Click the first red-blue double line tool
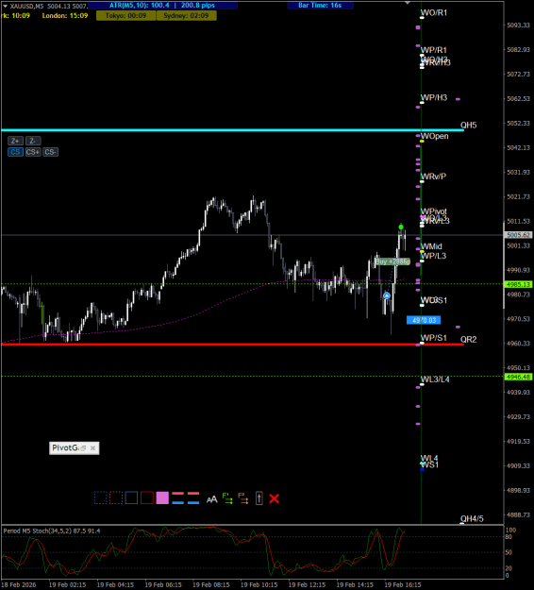This screenshot has width=534, height=590. pyautogui.click(x=177, y=497)
